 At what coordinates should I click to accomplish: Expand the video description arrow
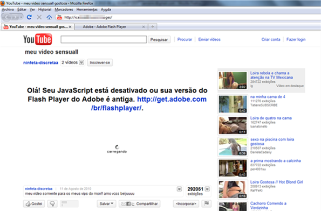tap(179, 189)
